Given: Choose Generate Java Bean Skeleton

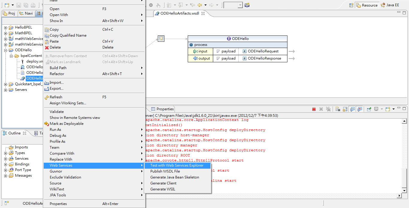Looking at the screenshot, I should pos(178,177).
